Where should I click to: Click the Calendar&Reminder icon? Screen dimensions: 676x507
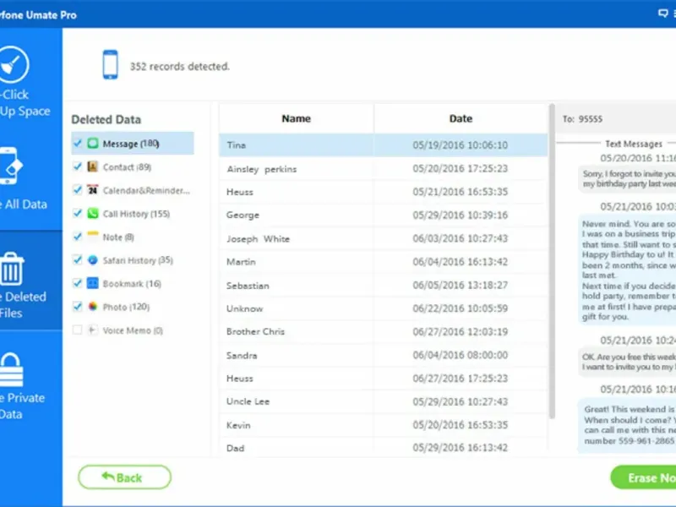tap(93, 189)
